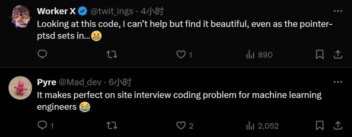Open more options on Pyre's tweet
The image size is (352, 137).
[x=338, y=82]
